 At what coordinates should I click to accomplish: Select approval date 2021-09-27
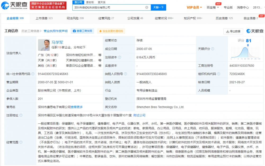(237, 82)
